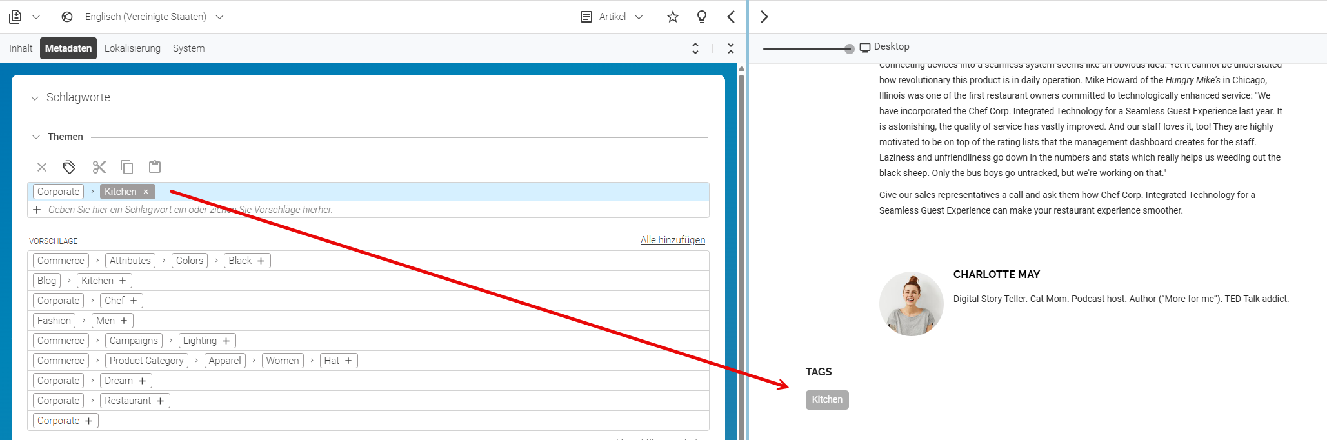
Task: Click the Apparel chip
Action: (x=224, y=361)
